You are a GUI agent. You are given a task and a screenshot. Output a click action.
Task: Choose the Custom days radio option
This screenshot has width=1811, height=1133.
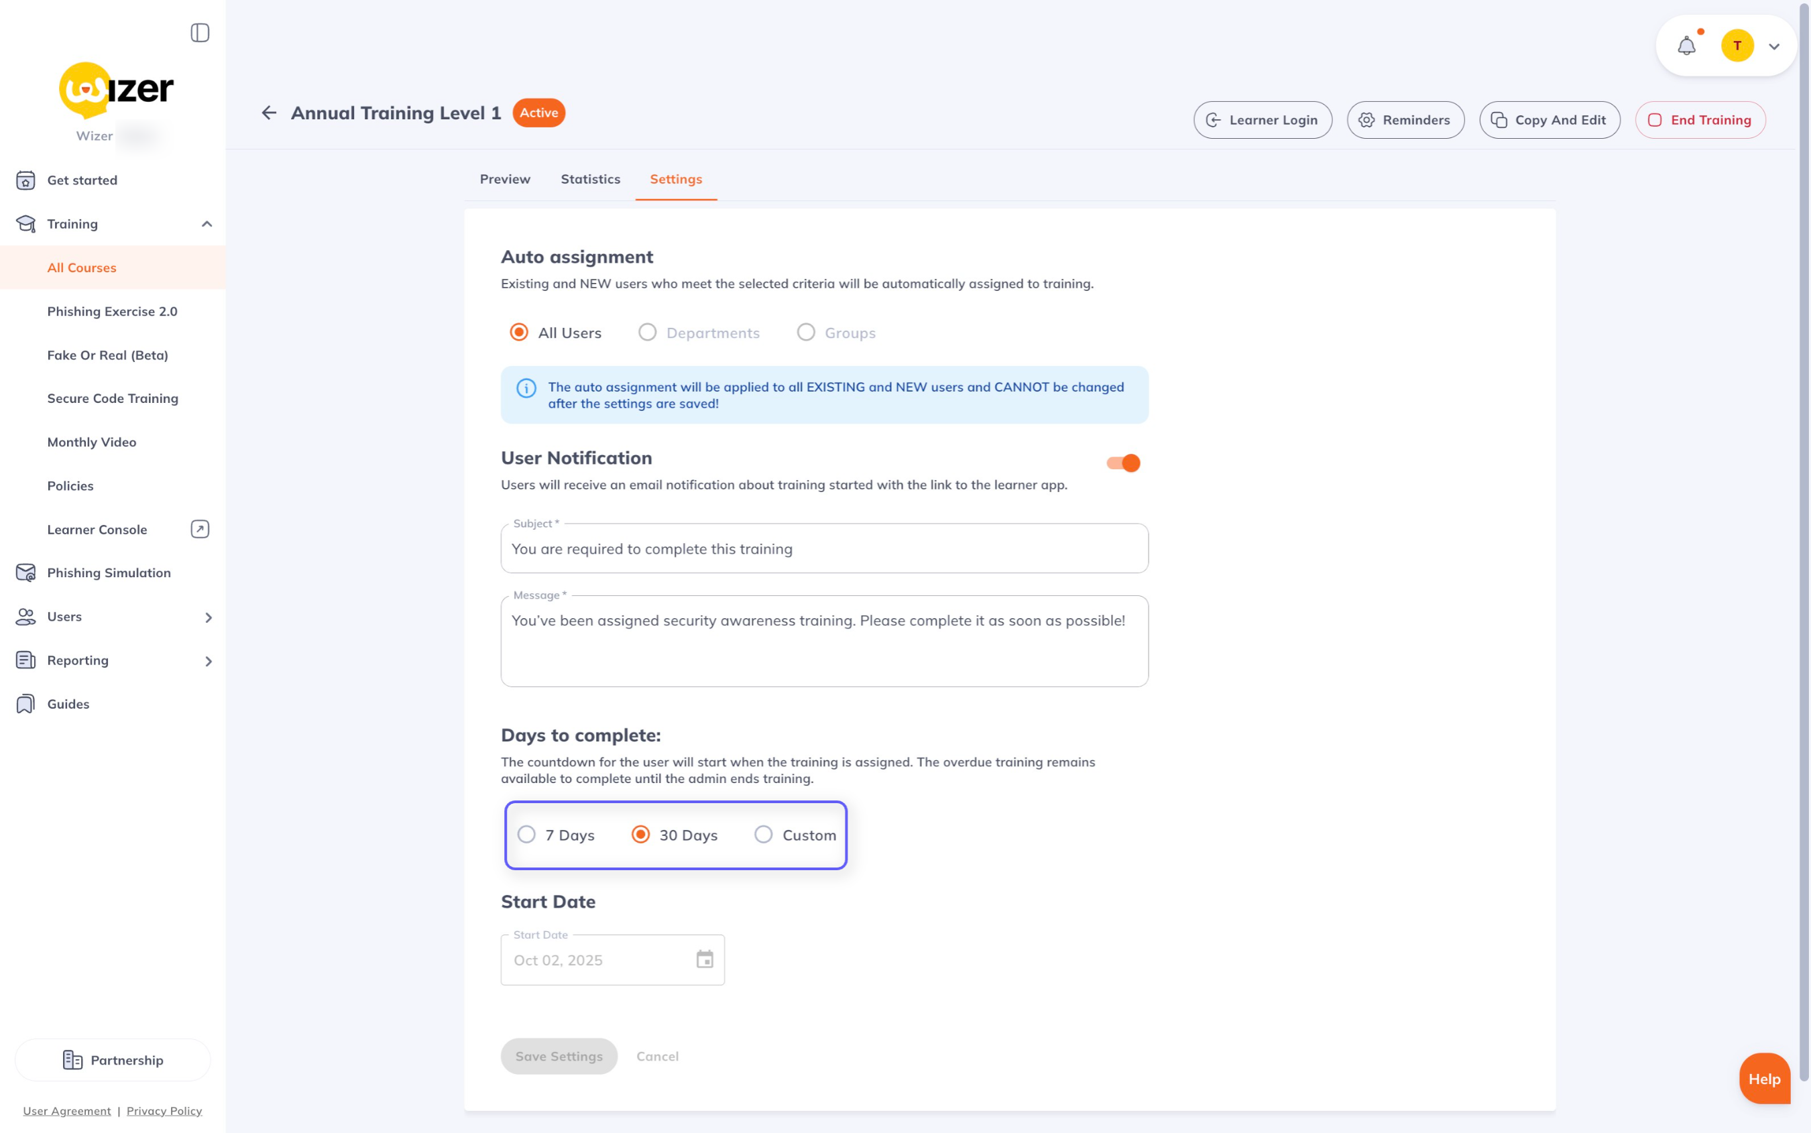(764, 835)
